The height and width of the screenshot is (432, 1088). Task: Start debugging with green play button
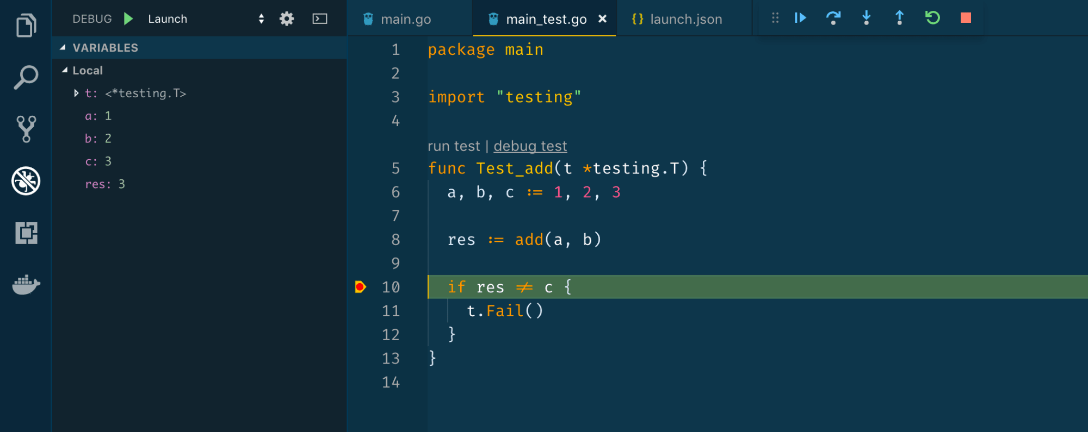click(x=128, y=18)
